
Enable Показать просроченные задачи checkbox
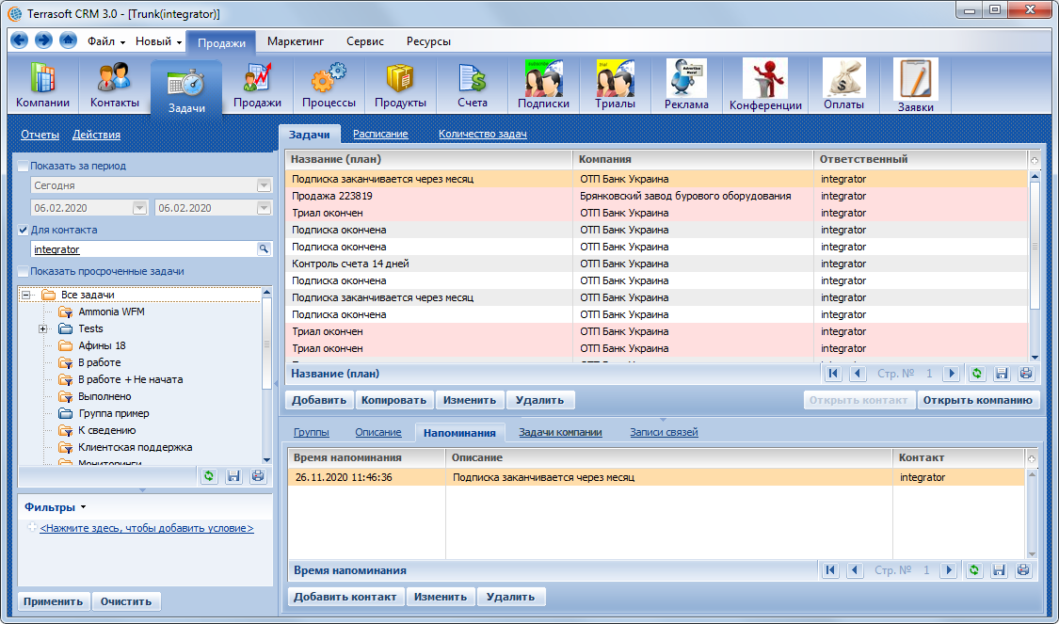coord(24,271)
